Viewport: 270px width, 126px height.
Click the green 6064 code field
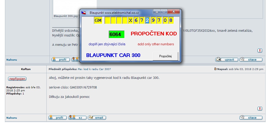point(116,34)
